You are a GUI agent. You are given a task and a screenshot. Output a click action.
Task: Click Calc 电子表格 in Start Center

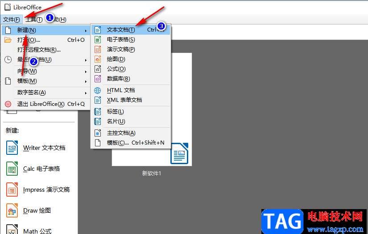coord(41,169)
